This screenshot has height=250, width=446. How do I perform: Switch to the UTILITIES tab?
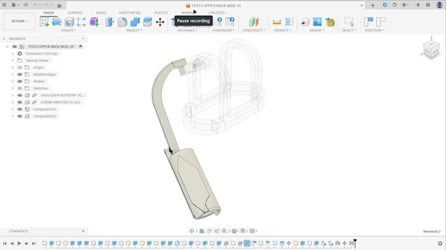click(x=216, y=13)
